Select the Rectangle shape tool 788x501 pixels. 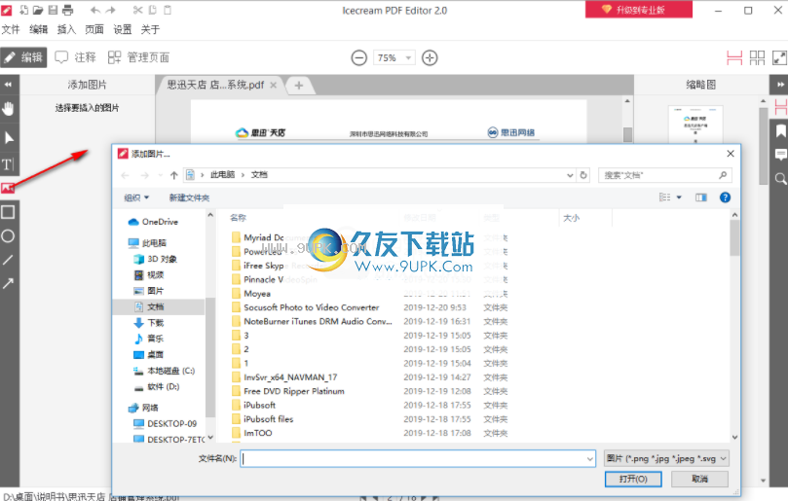click(8, 212)
